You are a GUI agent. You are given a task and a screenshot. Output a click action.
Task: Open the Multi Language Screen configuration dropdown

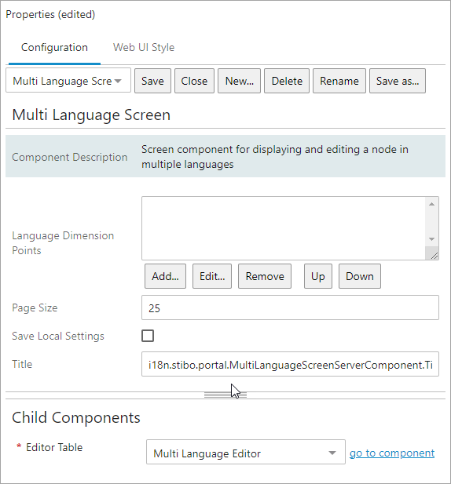pyautogui.click(x=68, y=81)
